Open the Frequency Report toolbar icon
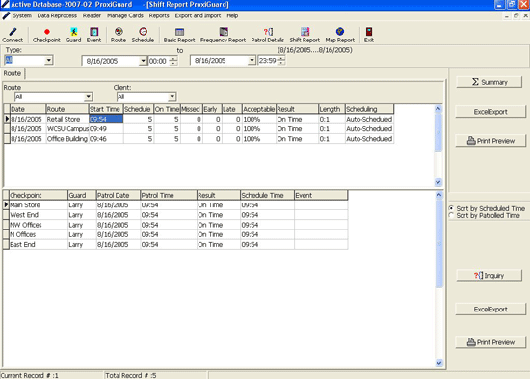Viewport: 530px width, 379px height. point(224,35)
